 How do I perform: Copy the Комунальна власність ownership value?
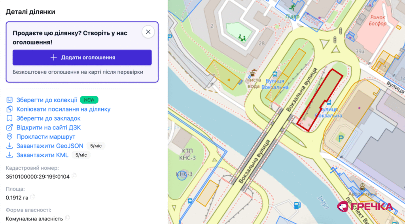pyautogui.click(x=67, y=218)
